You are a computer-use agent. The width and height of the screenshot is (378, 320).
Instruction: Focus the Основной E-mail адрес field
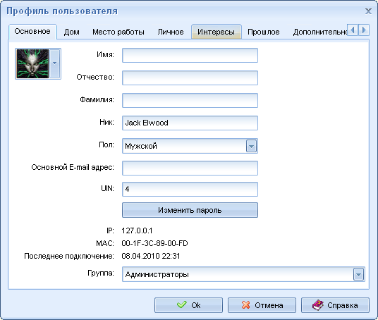point(190,168)
